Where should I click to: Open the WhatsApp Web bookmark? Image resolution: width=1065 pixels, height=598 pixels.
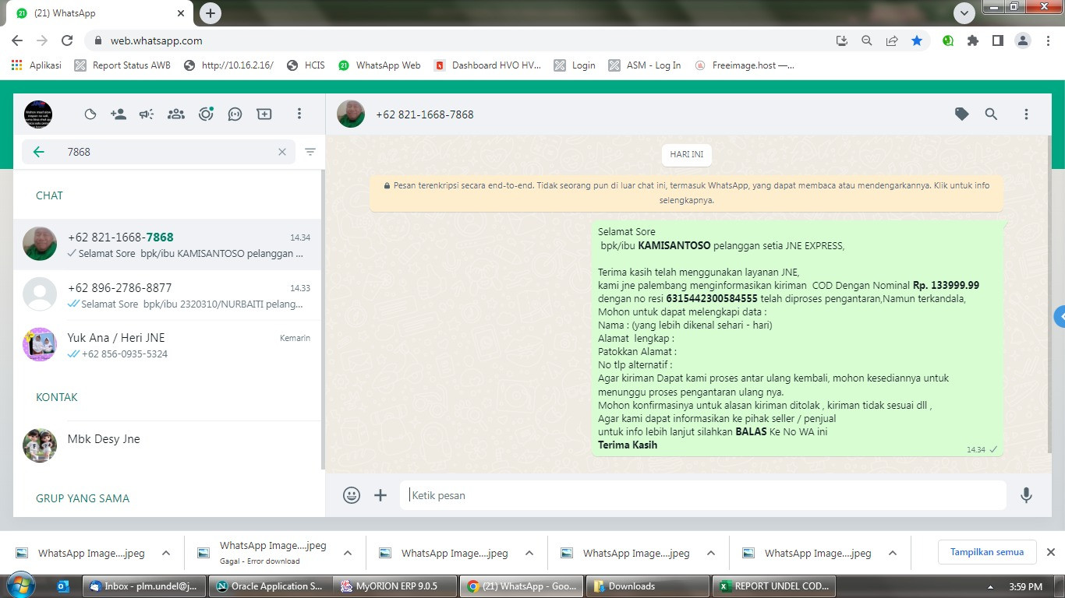380,65
